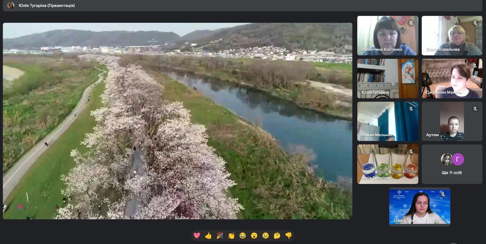Expand the 'Ще 11 осіб' participants tile

tap(452, 164)
